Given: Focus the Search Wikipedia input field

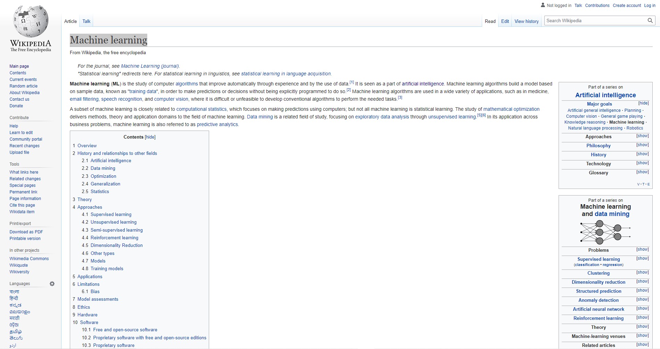Looking at the screenshot, I should 595,20.
